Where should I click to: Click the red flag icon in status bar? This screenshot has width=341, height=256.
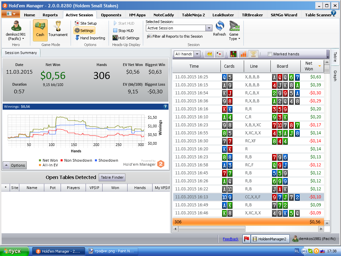246,239
